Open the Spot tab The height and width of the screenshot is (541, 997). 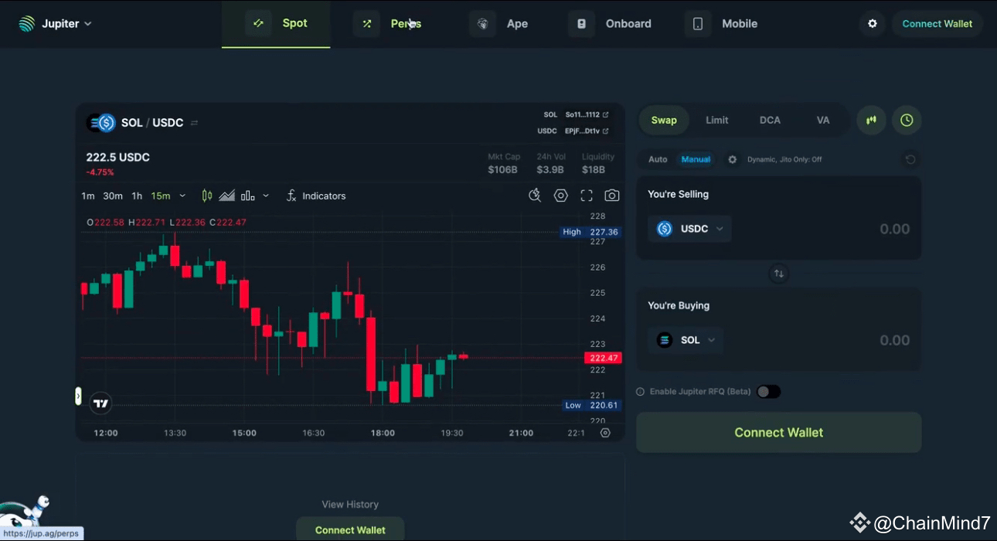(276, 23)
